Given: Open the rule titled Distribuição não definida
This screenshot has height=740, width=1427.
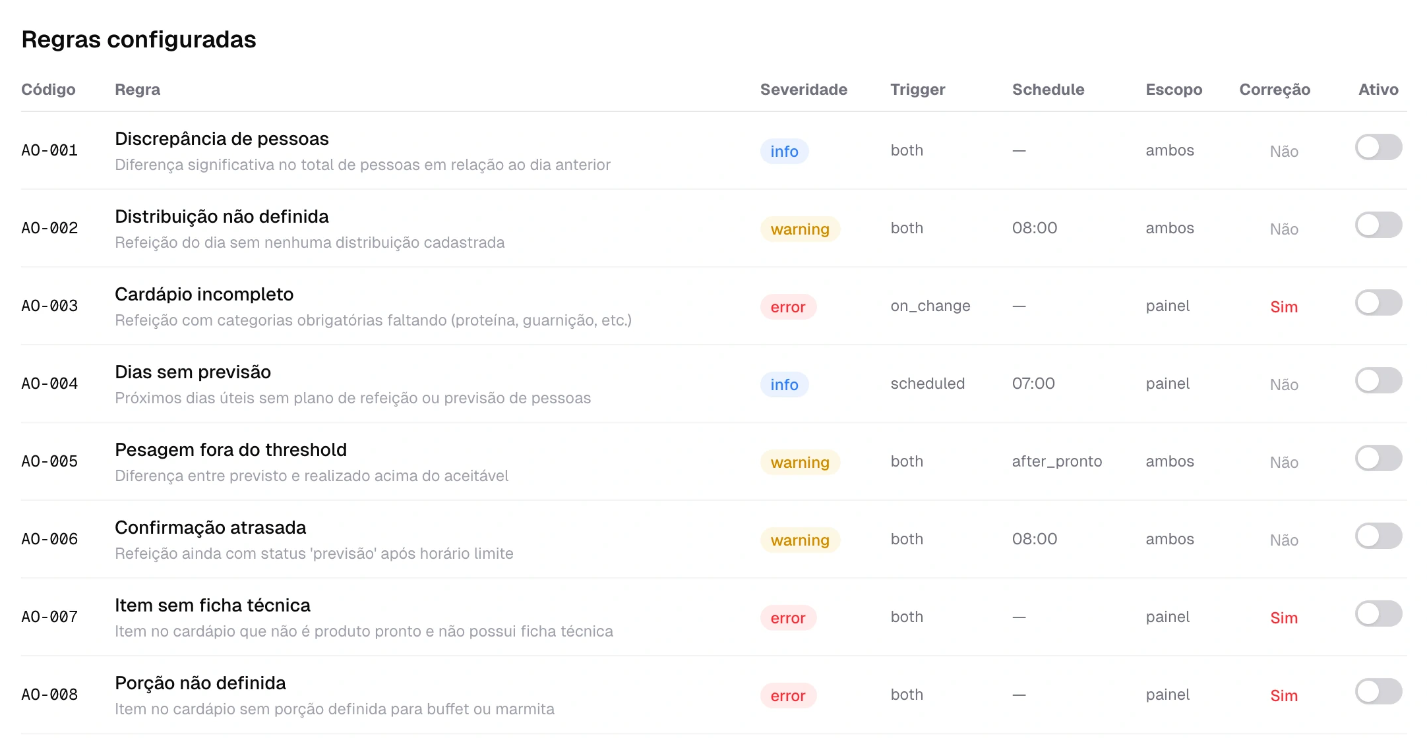Looking at the screenshot, I should coord(222,217).
